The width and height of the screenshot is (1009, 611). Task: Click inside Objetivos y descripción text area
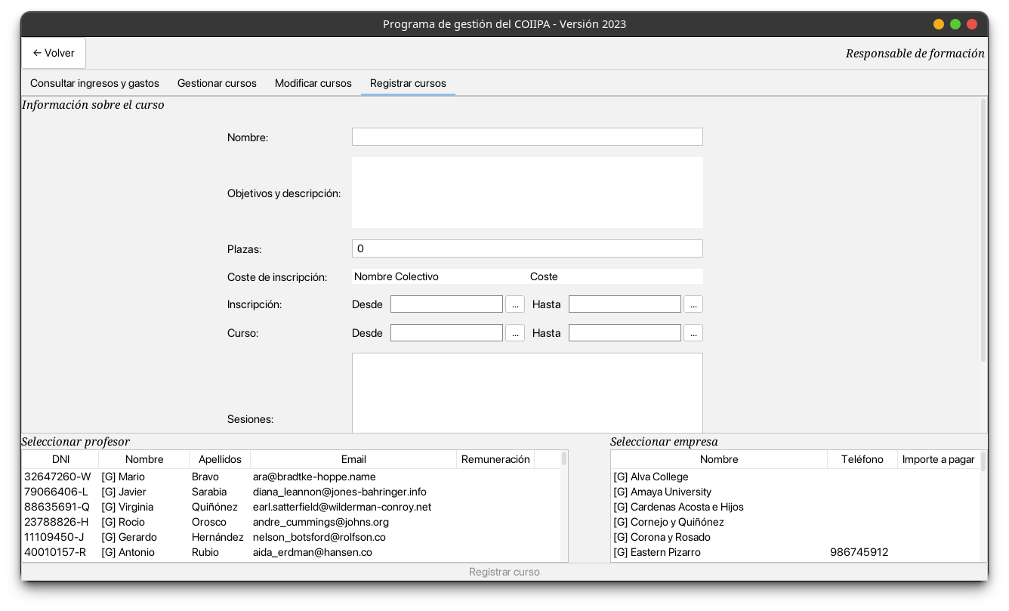click(x=526, y=193)
